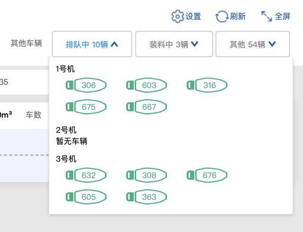Click the settings gear icon
Image resolution: width=303 pixels, height=232 pixels.
coord(178,16)
